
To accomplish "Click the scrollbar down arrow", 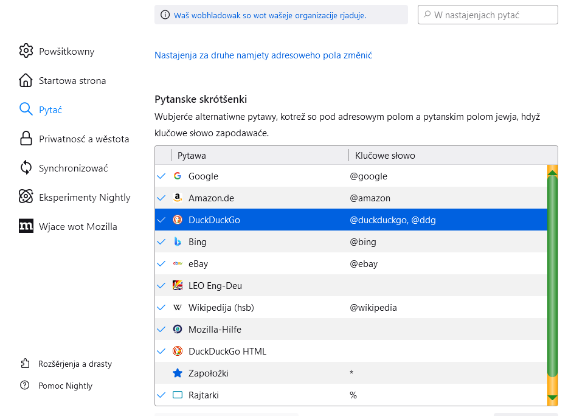I will tap(552, 398).
